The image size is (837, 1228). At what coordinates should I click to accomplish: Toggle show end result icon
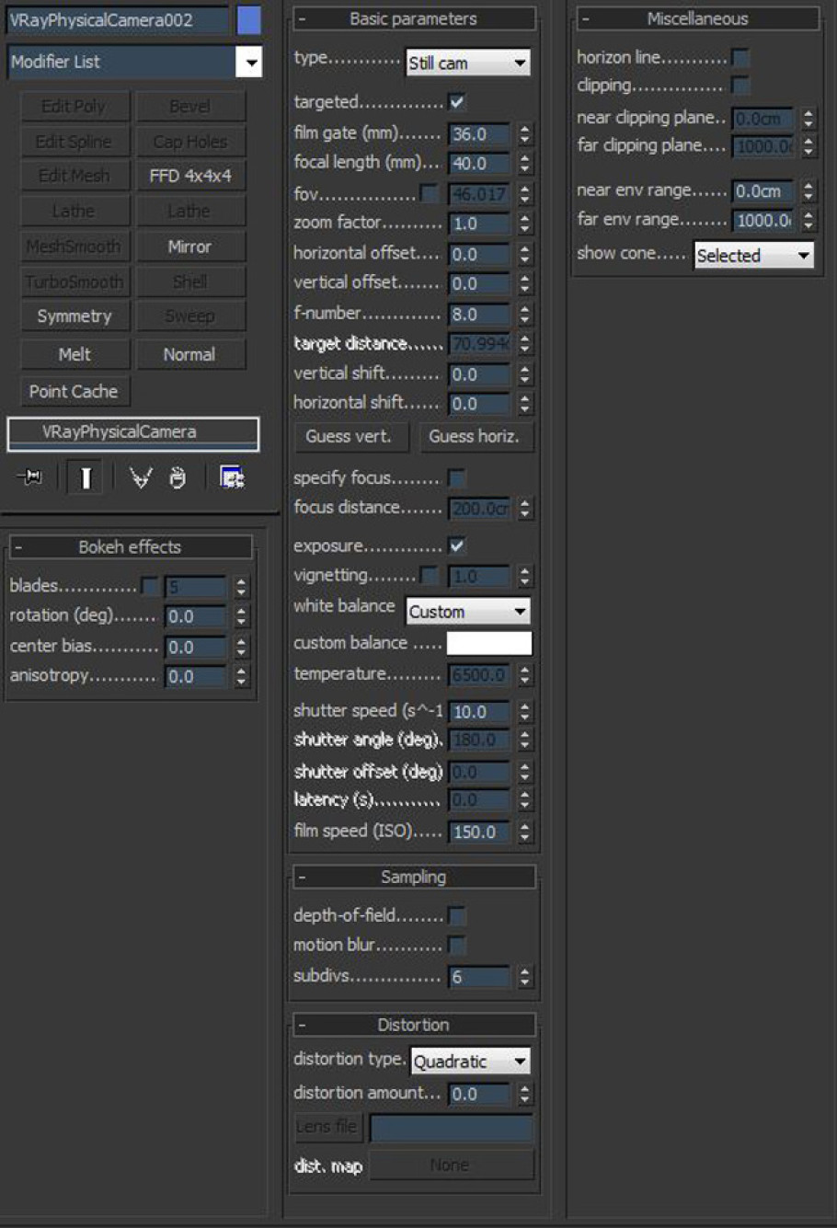[x=86, y=477]
